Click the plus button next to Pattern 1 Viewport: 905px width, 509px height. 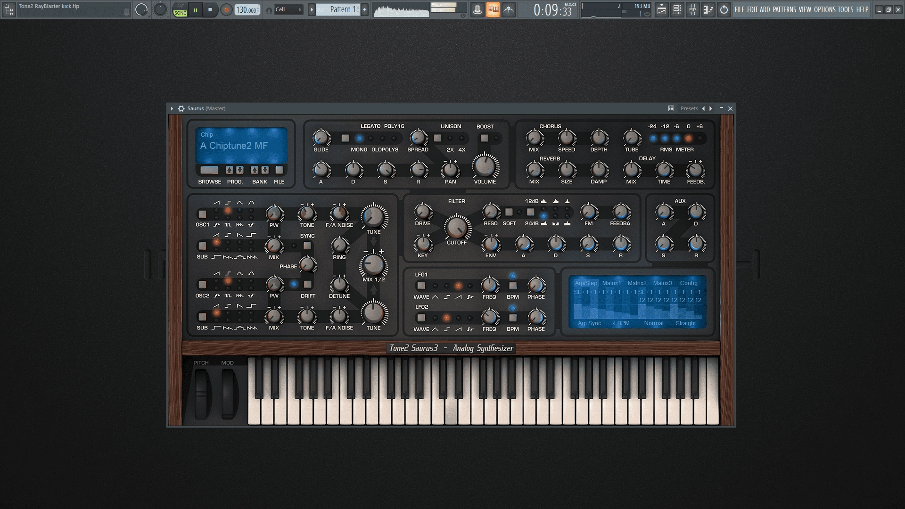(x=364, y=9)
